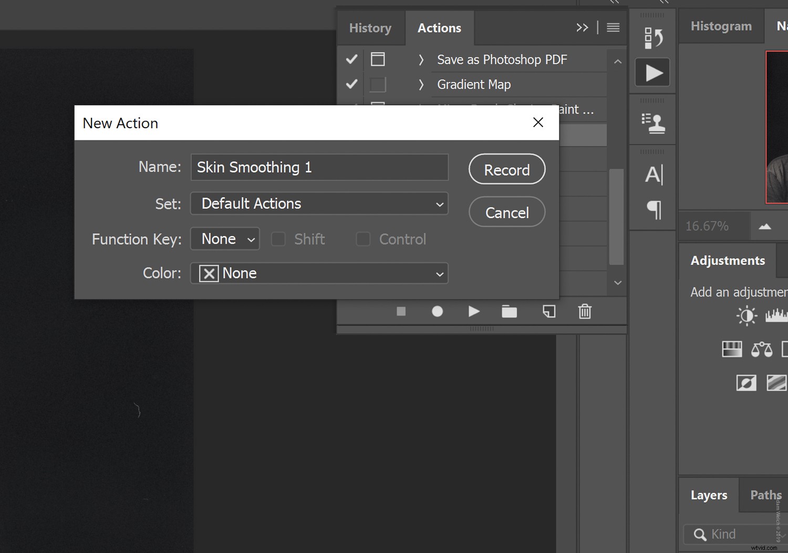
Task: Open the History panel from the sidebar
Action: pos(652,37)
